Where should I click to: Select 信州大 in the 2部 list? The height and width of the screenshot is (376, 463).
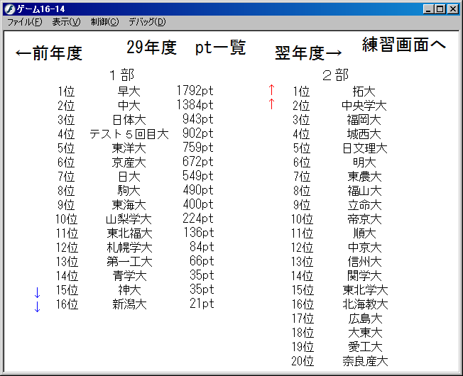[365, 261]
